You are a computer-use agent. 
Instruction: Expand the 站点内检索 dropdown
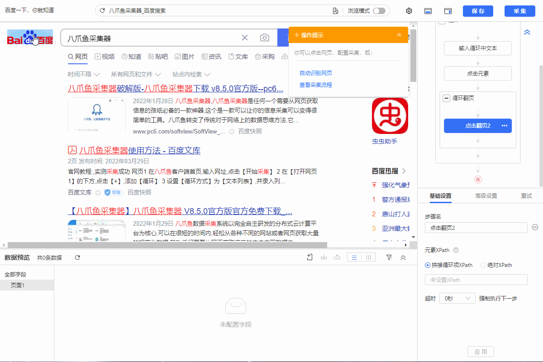191,74
